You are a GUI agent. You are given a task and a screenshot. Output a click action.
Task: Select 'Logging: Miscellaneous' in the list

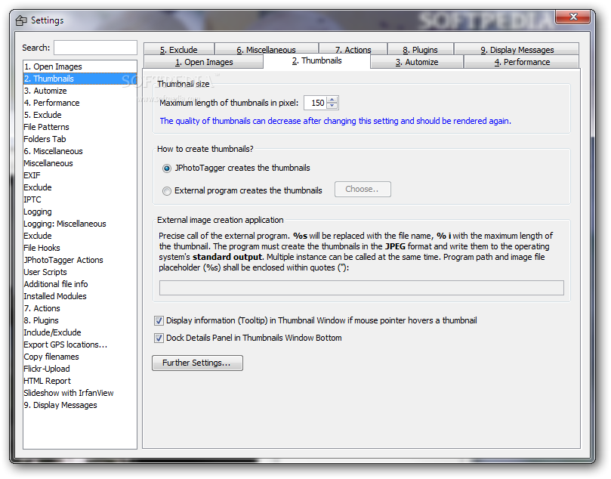click(80, 224)
